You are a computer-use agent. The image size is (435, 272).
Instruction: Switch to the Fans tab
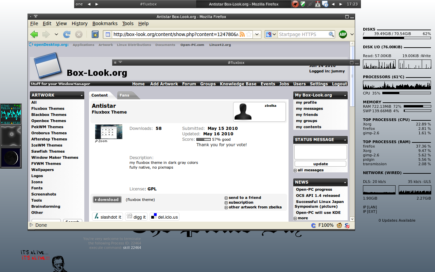124,95
